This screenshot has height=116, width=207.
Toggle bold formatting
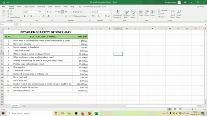point(25,16)
